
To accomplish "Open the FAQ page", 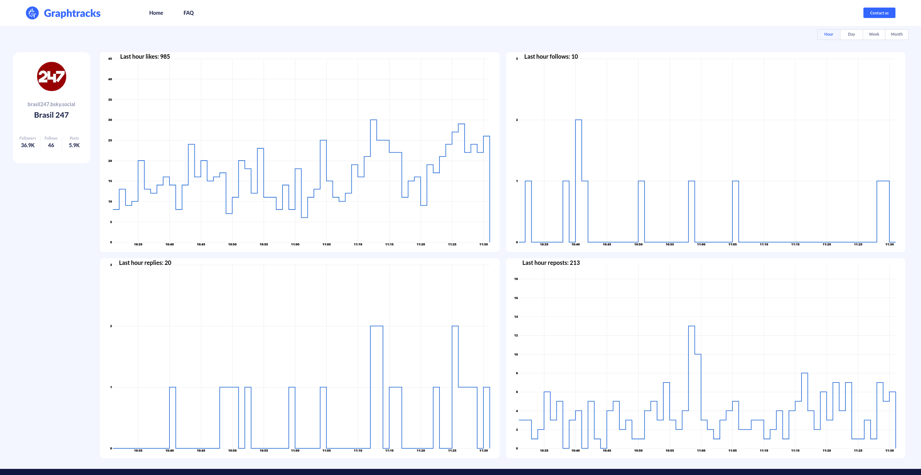I will tap(188, 13).
